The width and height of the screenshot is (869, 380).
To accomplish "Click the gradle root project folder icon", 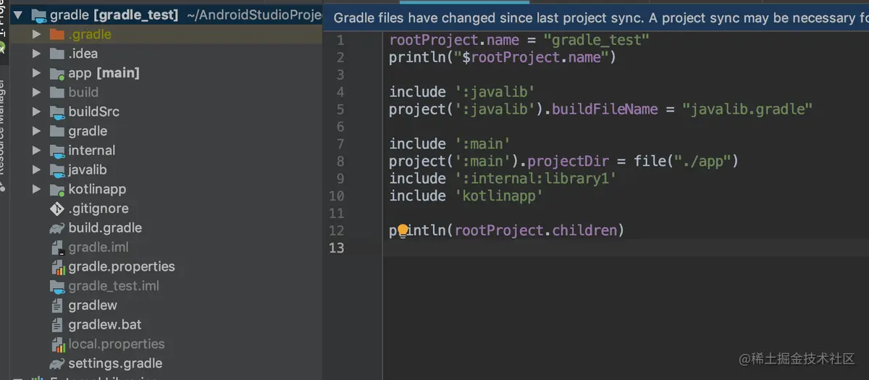I will click(x=38, y=15).
